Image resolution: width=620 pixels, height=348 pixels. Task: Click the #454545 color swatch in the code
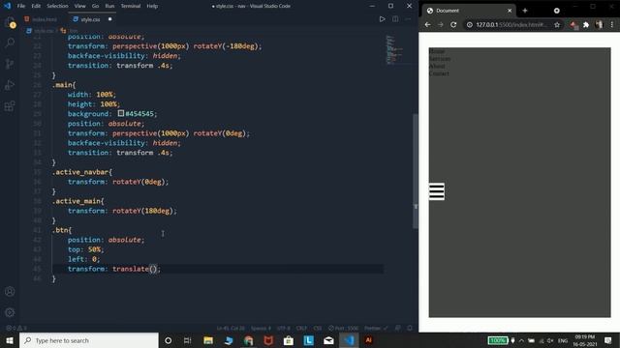point(121,113)
